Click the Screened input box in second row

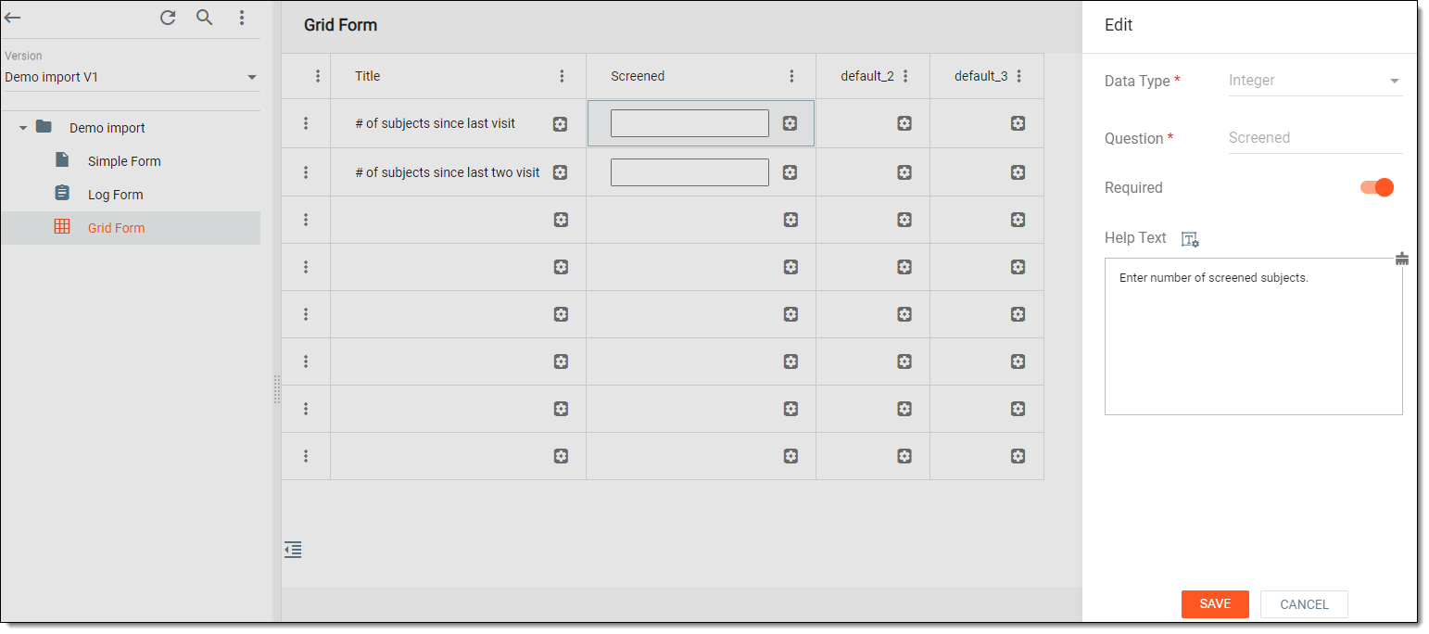tap(689, 172)
